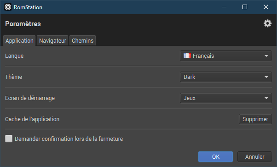Close the RomStation window

[x=266, y=7]
